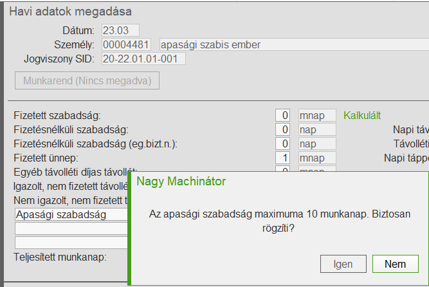
Task: Click the empty field below Apasági szabadság
Action: 71,228
